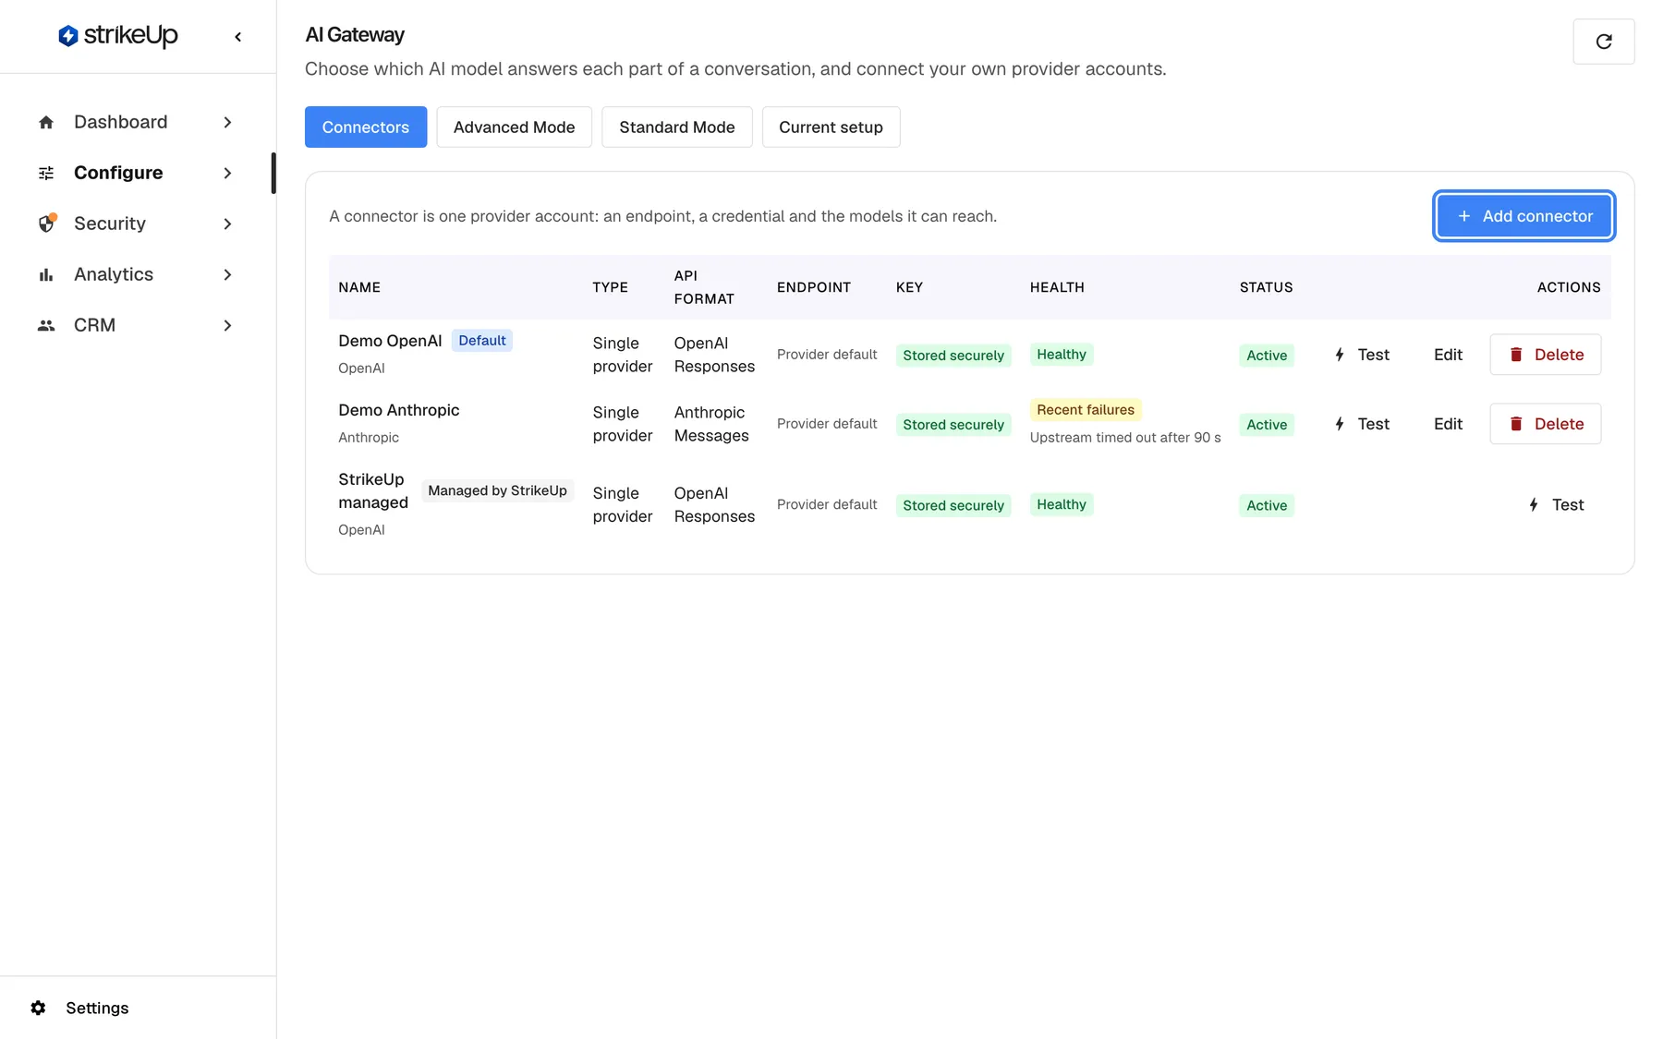
Task: Click the Stored securely badge for Demo OpenAI
Action: coord(953,356)
